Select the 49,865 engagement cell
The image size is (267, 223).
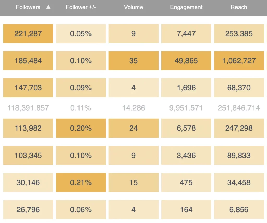click(x=186, y=61)
